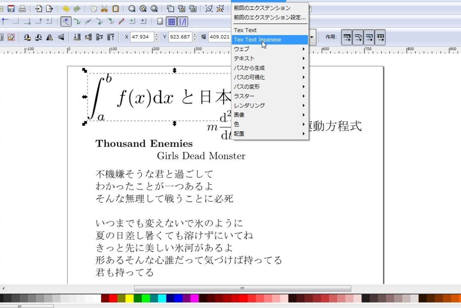Click the Print document icon
461x308 pixels.
[x=22, y=9]
